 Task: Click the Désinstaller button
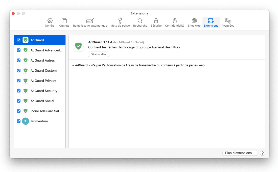click(99, 54)
